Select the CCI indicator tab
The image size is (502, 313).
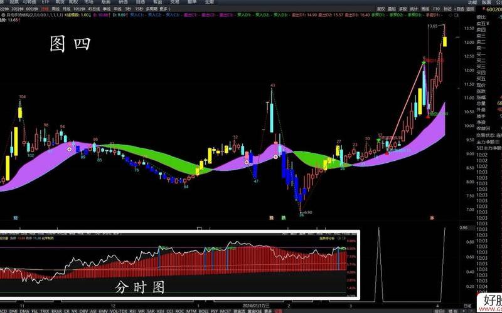(169, 310)
